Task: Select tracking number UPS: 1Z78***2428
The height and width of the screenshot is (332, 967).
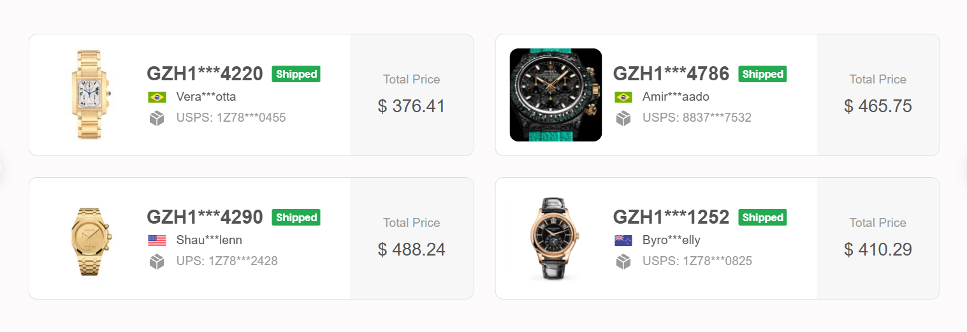Action: (227, 261)
